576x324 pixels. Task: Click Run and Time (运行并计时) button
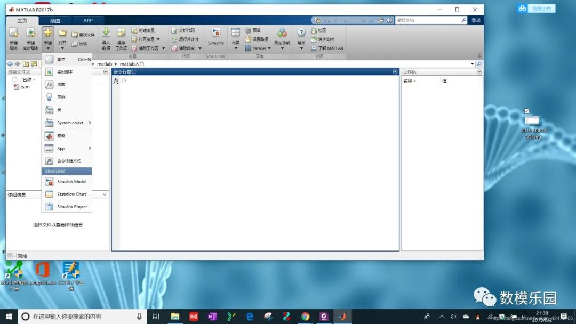click(185, 39)
